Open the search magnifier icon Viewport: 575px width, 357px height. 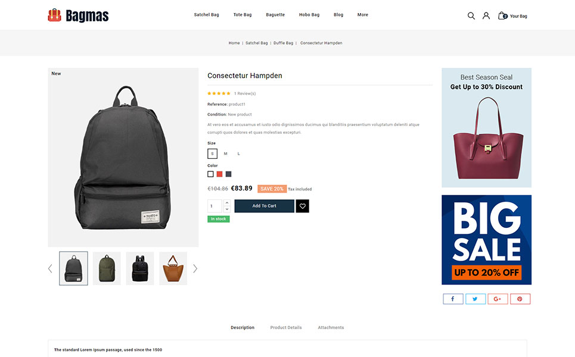(x=471, y=15)
